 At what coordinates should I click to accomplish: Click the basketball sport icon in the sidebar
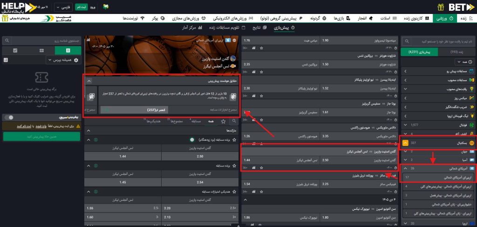pyautogui.click(x=472, y=143)
